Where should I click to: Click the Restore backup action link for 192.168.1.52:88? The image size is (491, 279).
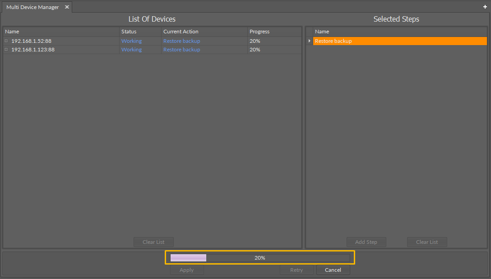(181, 41)
